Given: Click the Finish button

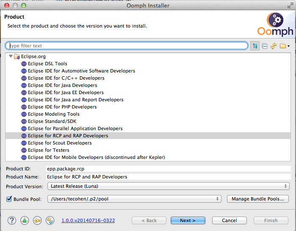Looking at the screenshot, I should [271, 220].
